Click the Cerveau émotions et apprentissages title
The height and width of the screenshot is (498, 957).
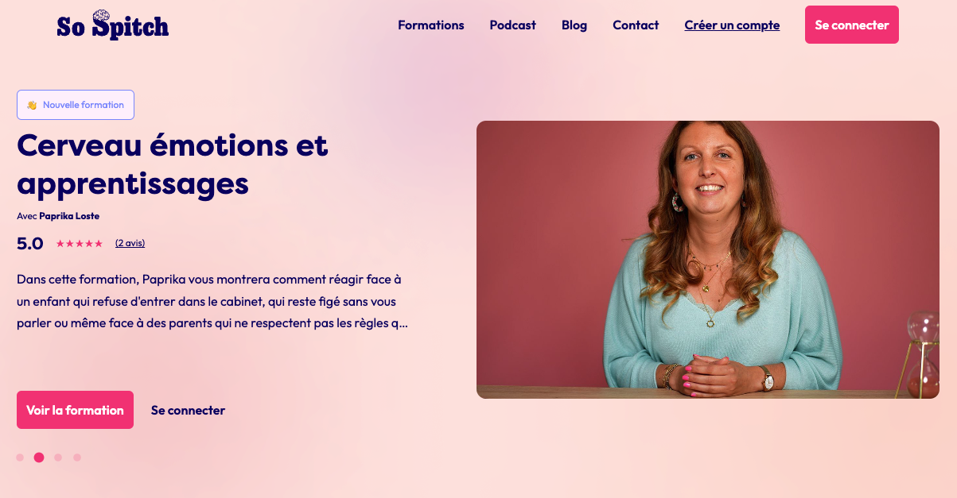(x=173, y=164)
